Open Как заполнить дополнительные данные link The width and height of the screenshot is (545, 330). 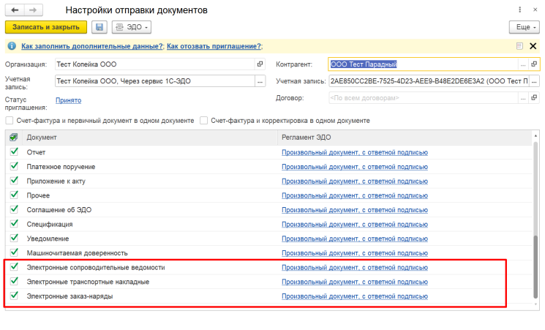(x=92, y=46)
